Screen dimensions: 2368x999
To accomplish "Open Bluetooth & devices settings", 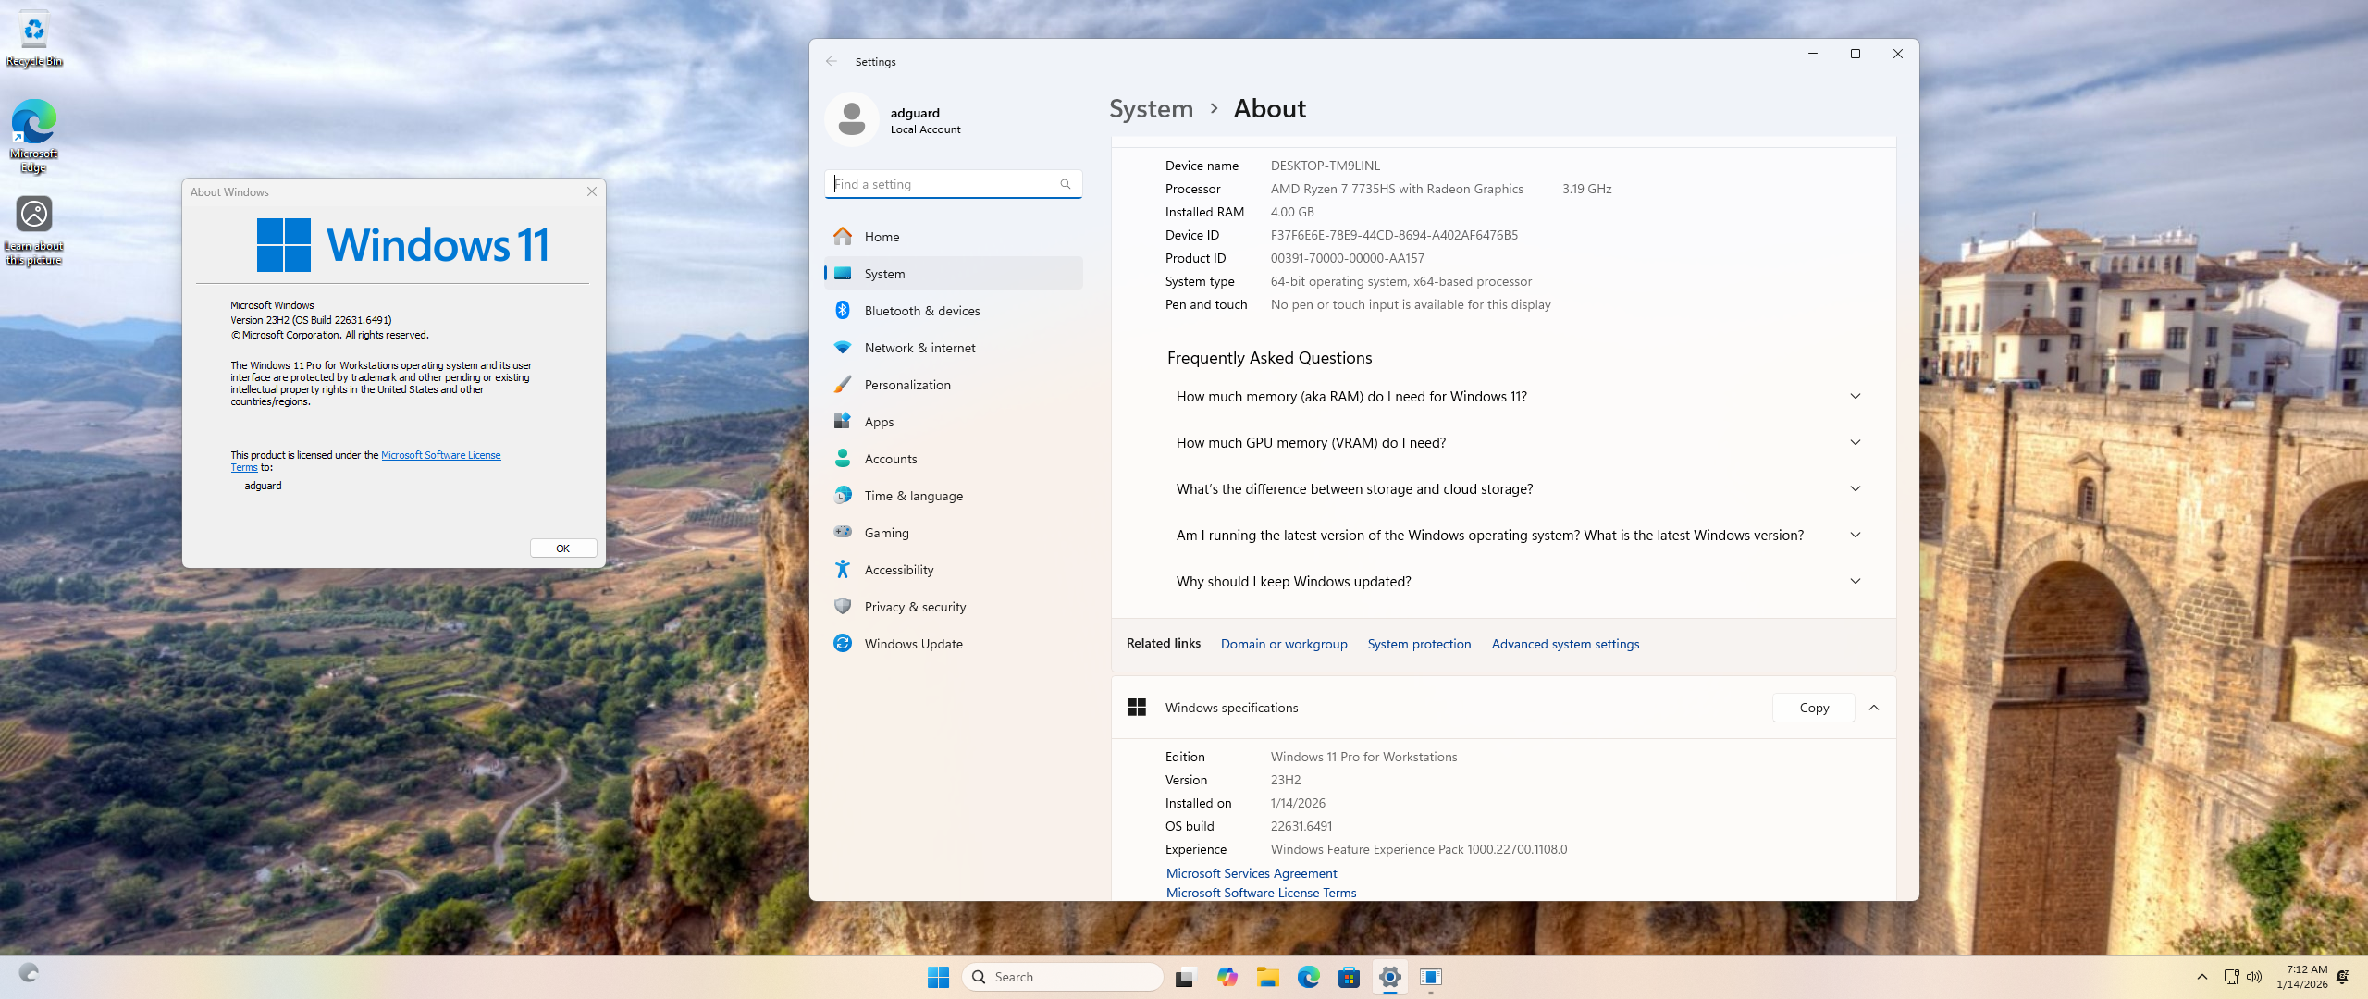I will (921, 311).
